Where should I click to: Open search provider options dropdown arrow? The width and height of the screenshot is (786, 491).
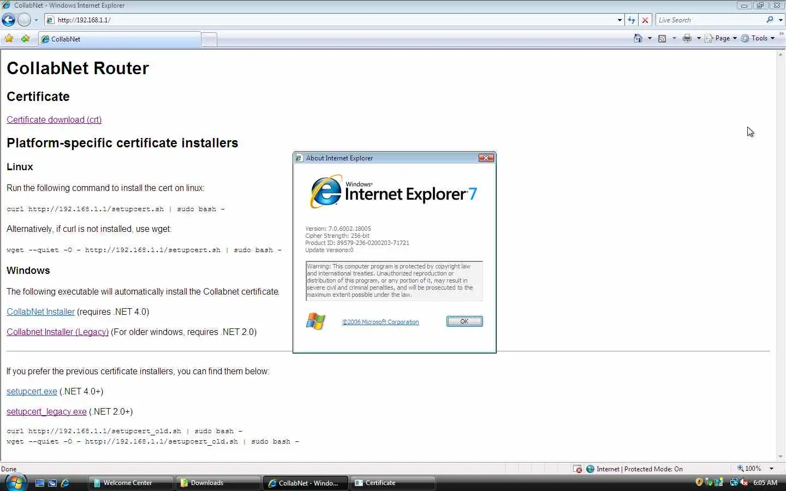pos(781,20)
